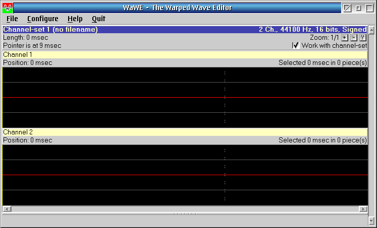Click the horizontal scrollbar right arrow
This screenshot has height=228, width=377.
pos(363,209)
